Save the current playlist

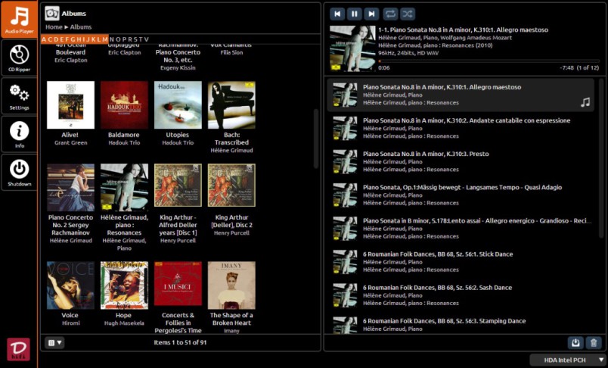click(x=576, y=343)
